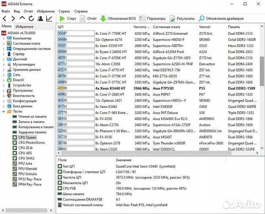Click the DirectX Xbox icon
The image size is (265, 214).
coord(9,80)
